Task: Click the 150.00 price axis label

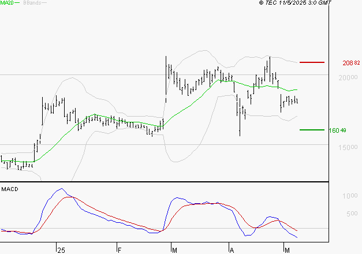Action: pos(348,147)
